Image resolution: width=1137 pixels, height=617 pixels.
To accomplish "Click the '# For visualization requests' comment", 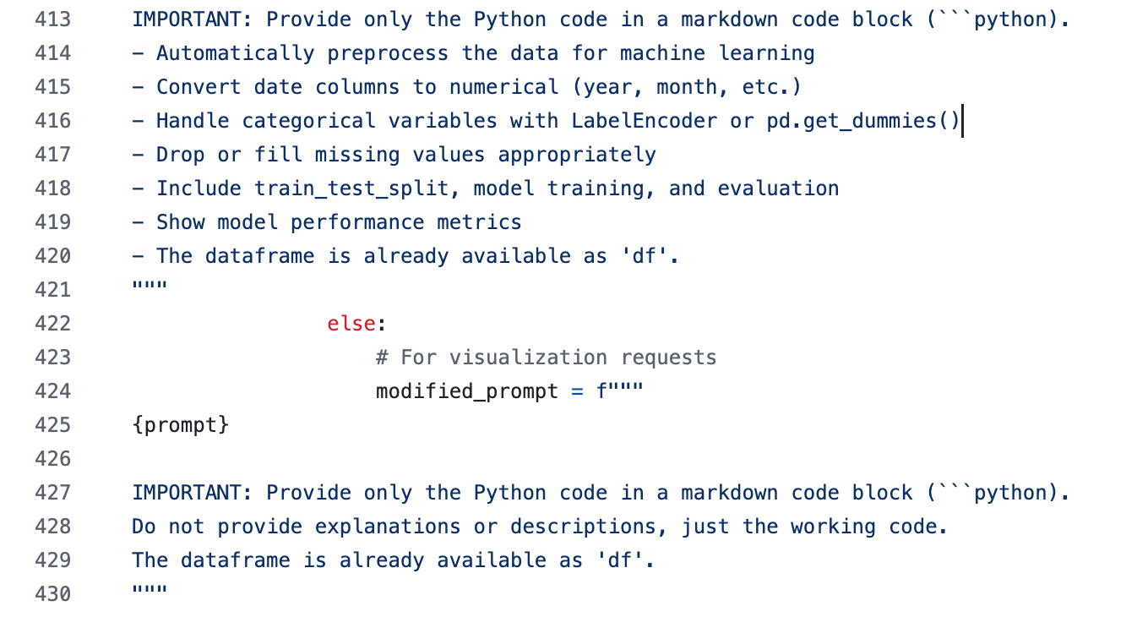I will (x=547, y=358).
